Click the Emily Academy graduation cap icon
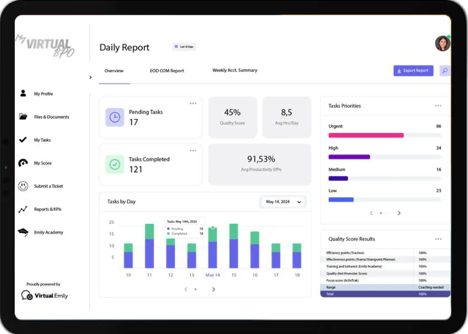468x334 pixels. [x=23, y=232]
